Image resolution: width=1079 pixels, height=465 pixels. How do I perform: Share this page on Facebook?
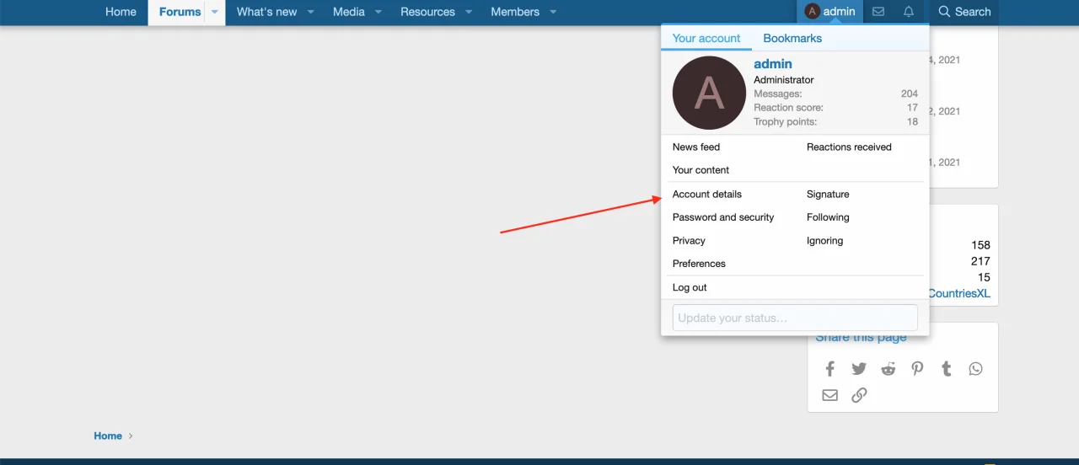829,369
